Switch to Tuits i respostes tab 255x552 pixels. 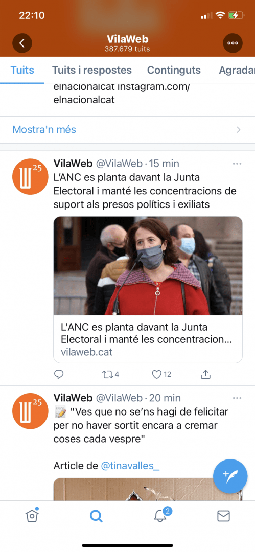[x=92, y=70]
